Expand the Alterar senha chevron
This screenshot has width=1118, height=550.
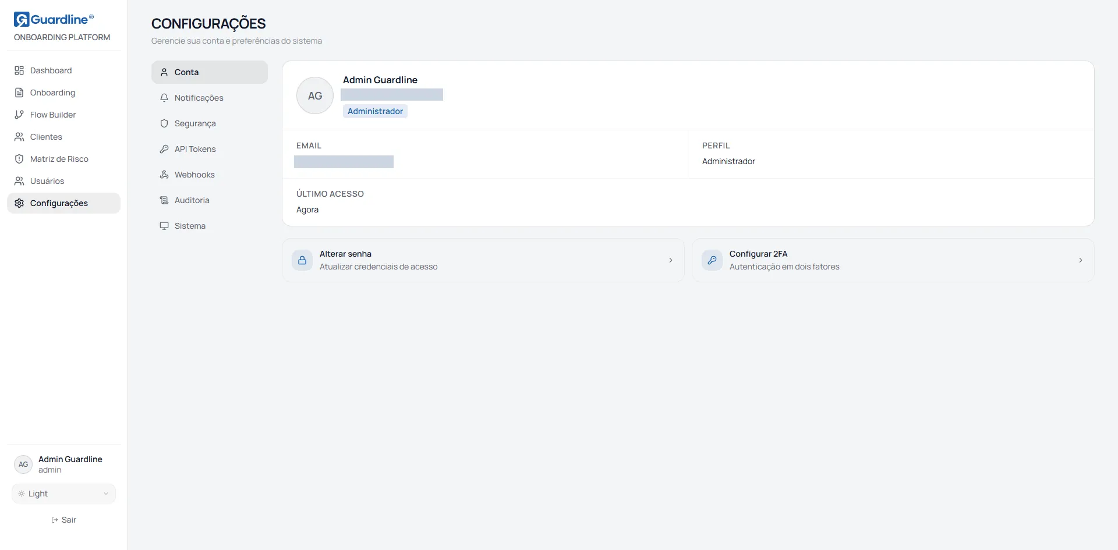pos(671,260)
